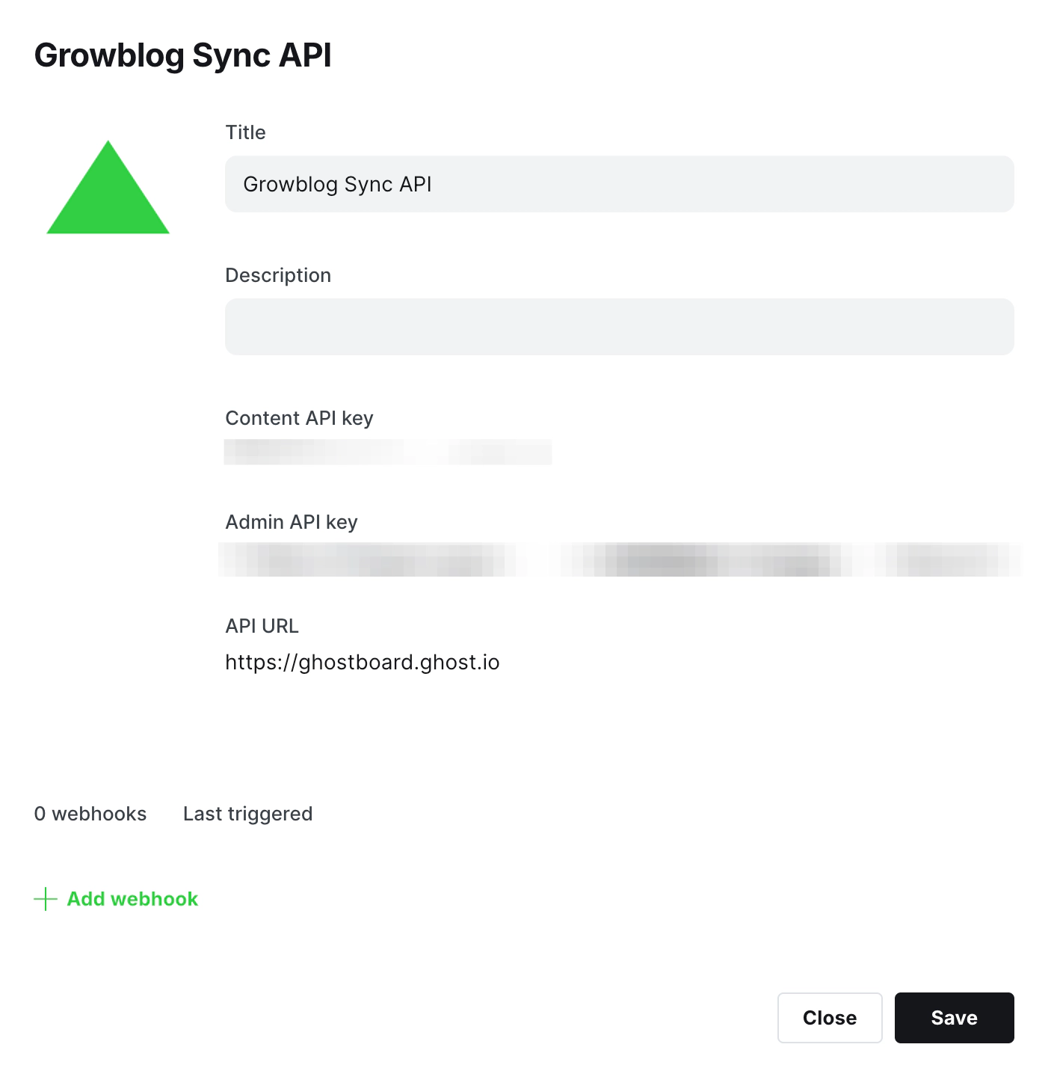
Task: Focus the Title input field
Action: (x=619, y=184)
